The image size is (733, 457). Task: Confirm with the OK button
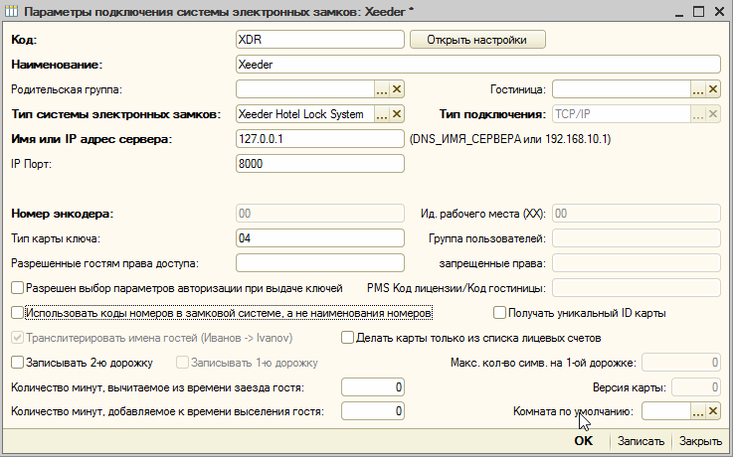click(x=584, y=441)
